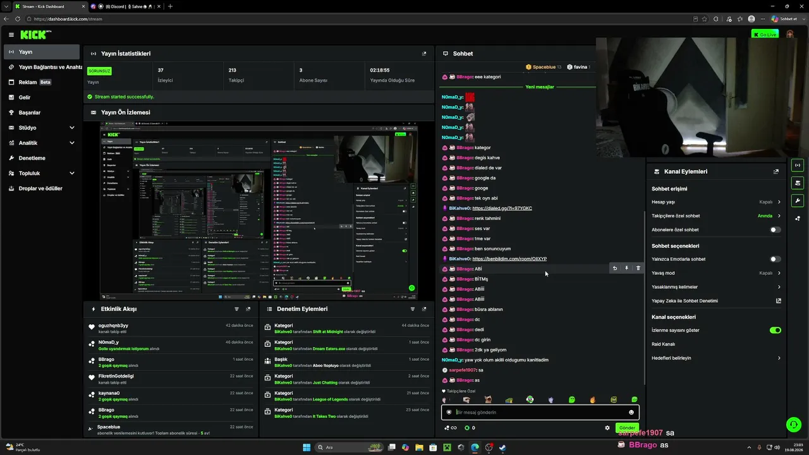
Task: Open the hamburger menu beside the Kick logo
Action: [11, 35]
